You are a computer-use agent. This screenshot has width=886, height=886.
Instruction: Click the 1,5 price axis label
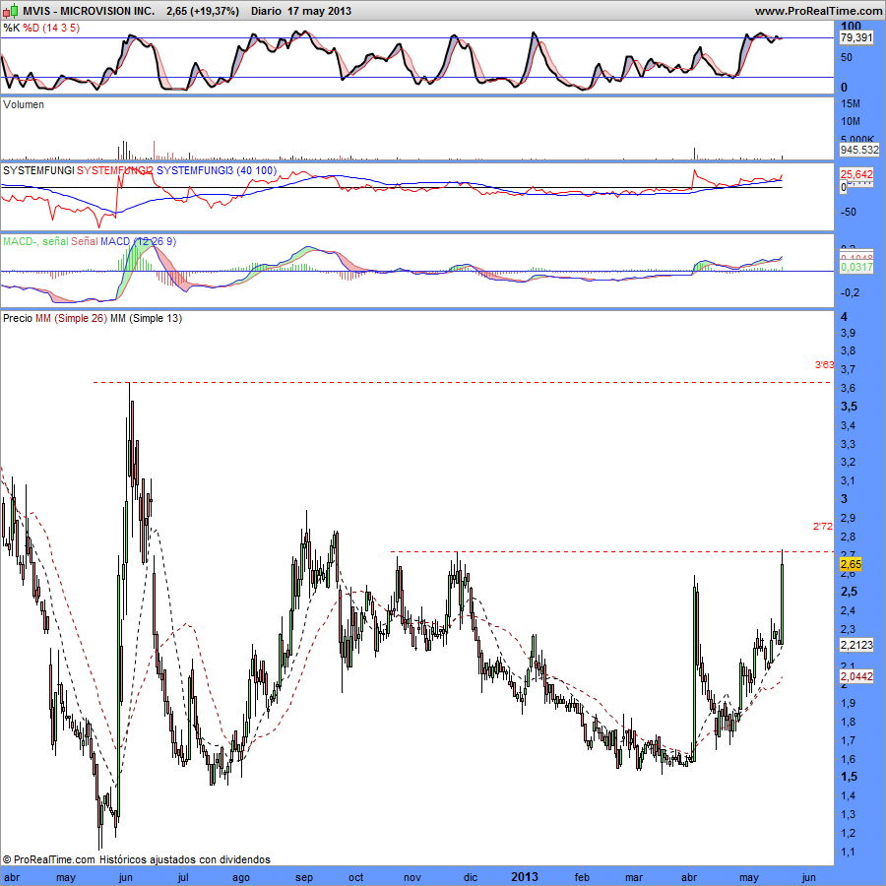849,777
